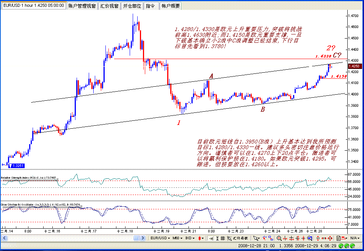Click the red 1.4150 support level label

coord(339,76)
